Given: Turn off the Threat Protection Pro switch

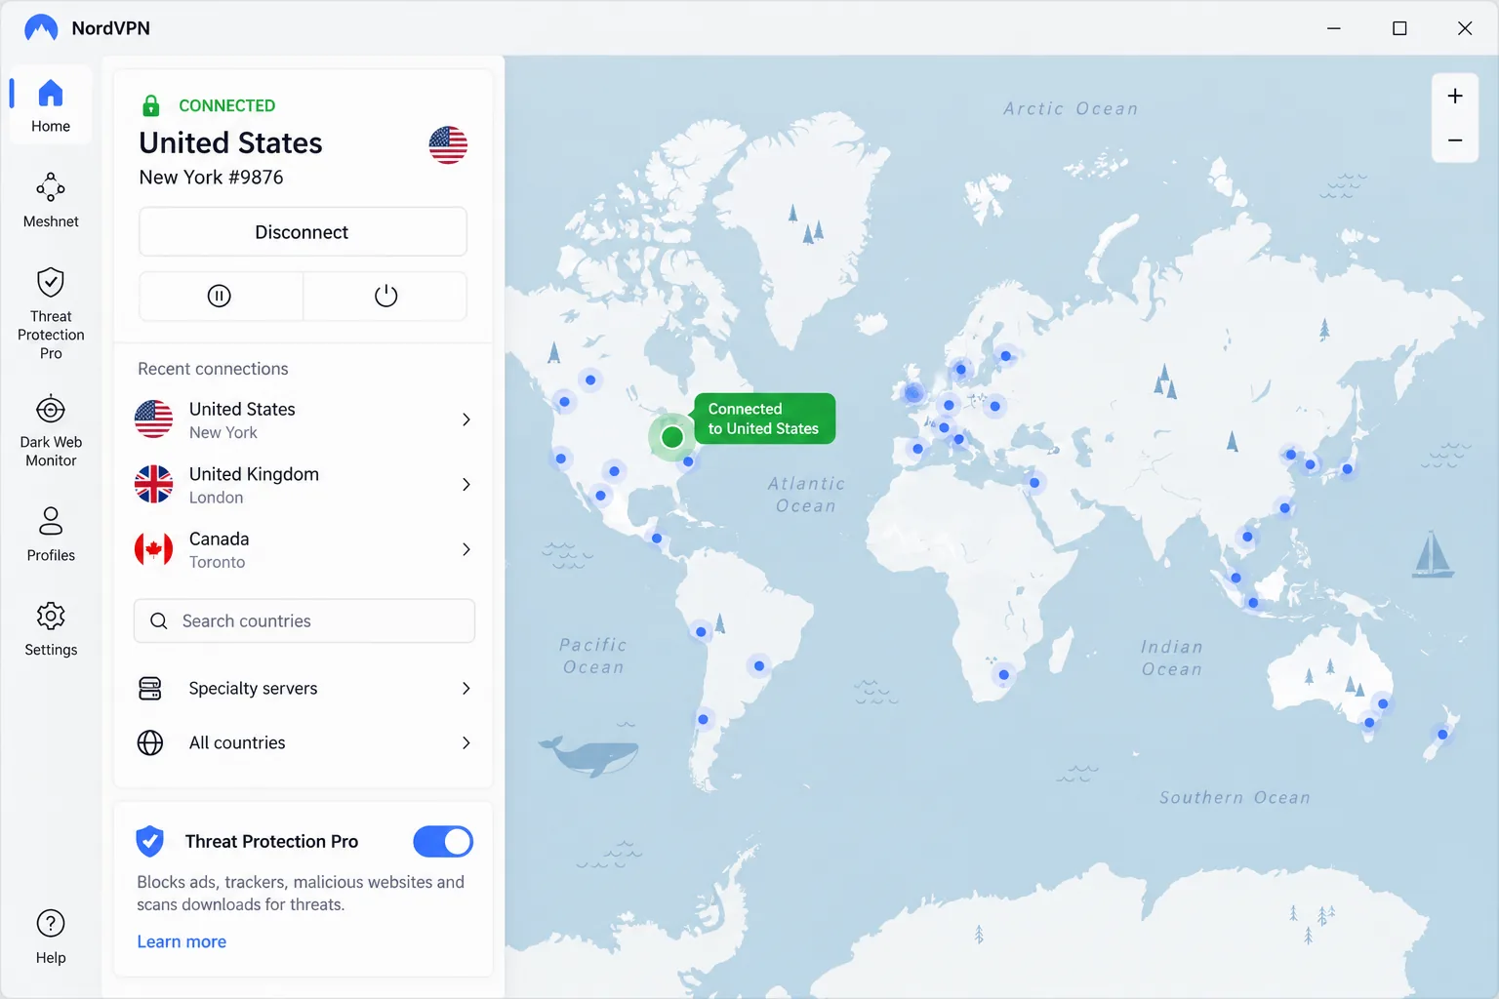Looking at the screenshot, I should (443, 841).
